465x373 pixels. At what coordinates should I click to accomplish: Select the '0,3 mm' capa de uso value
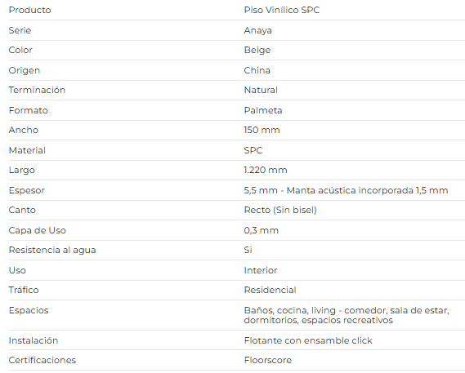tap(261, 230)
